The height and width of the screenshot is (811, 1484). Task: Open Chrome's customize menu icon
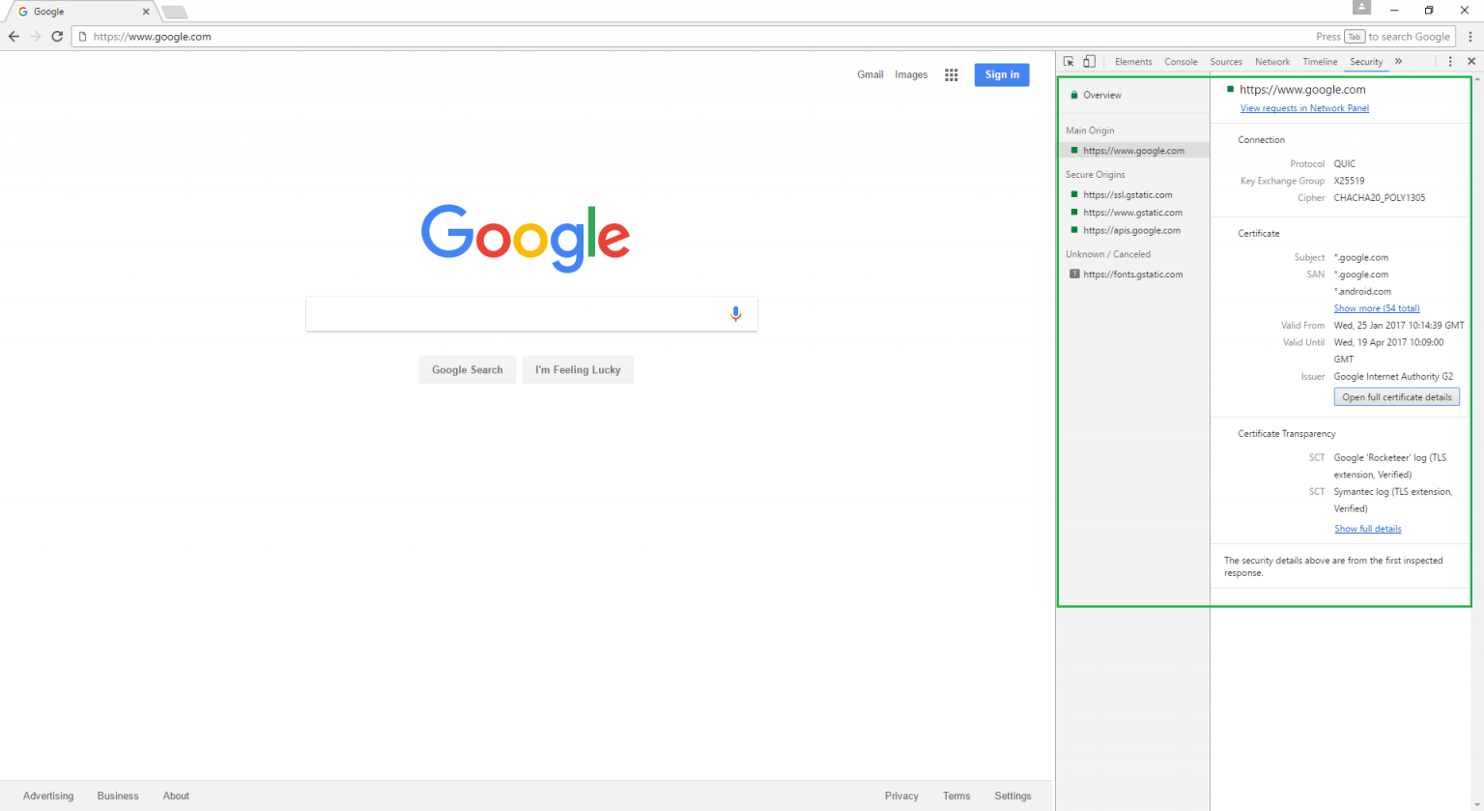coord(1470,36)
